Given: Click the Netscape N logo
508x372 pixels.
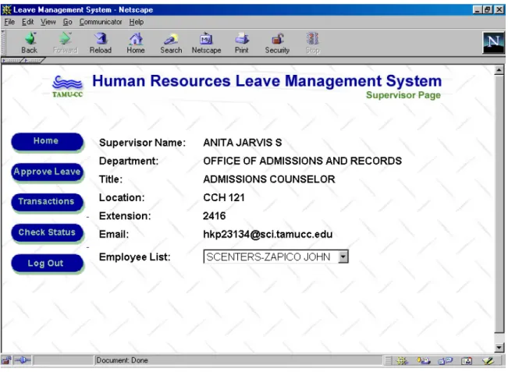Looking at the screenshot, I should tap(493, 42).
